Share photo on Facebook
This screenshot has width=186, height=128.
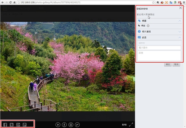5,125
